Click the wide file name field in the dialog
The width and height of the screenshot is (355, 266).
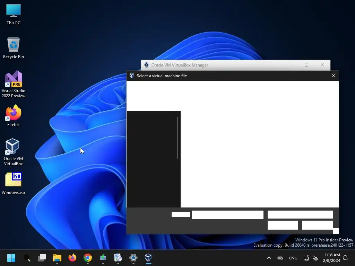(x=228, y=215)
